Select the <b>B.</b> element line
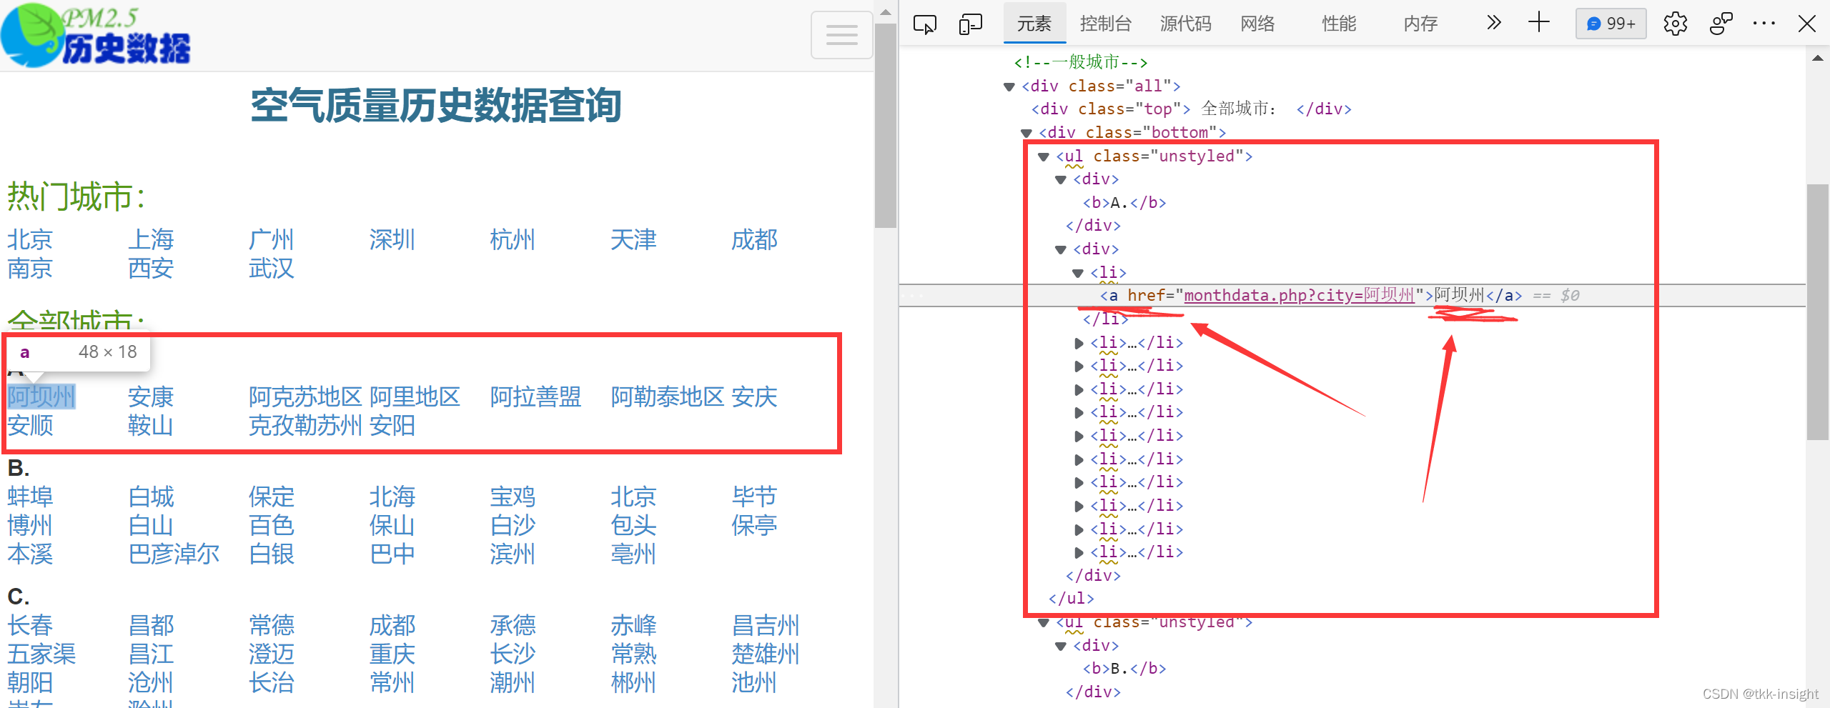 coord(1124,669)
